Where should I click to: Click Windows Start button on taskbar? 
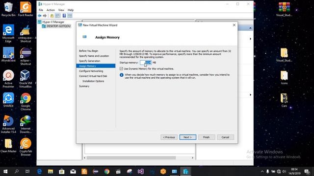[5, 171]
